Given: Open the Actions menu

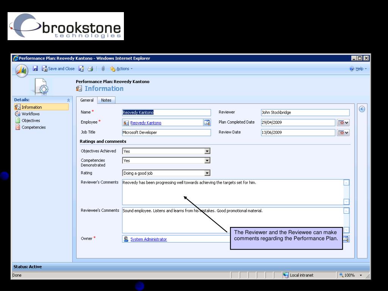Looking at the screenshot, I should (x=121, y=69).
